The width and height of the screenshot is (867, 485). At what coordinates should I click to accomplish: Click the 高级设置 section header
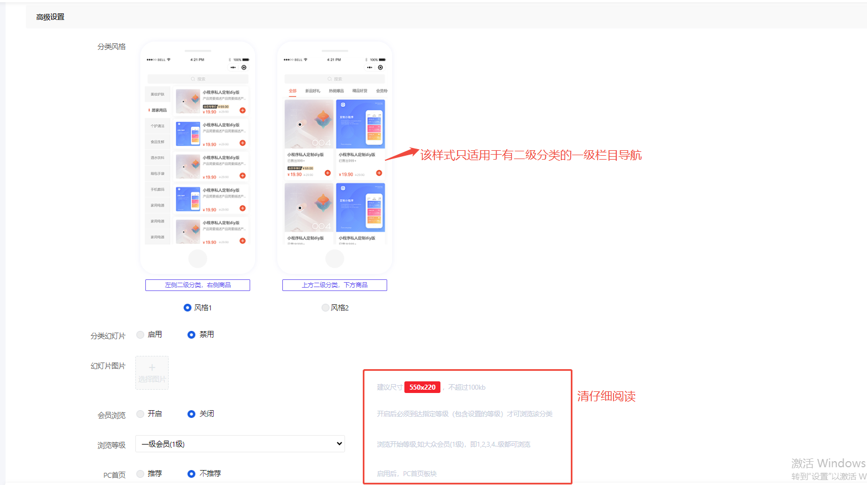(x=50, y=17)
